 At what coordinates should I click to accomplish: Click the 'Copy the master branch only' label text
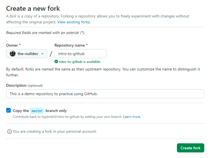[40, 111]
